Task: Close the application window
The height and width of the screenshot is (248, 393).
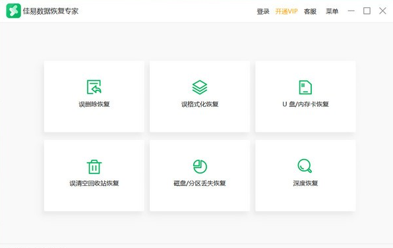Action: (382, 11)
